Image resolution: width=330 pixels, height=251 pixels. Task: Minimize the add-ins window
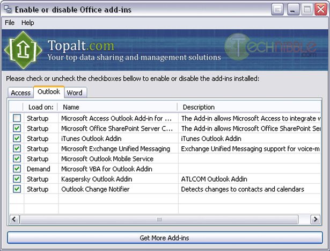[293, 9]
